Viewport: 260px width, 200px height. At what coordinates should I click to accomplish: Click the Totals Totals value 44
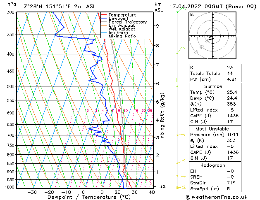tap(230, 73)
